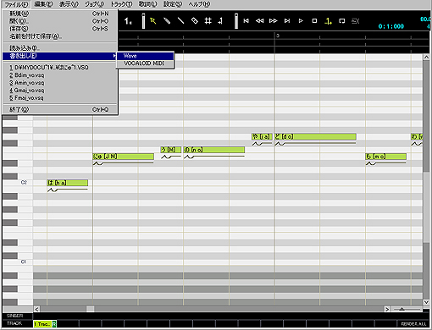
Task: Toggle the loop playback icon
Action: pyautogui.click(x=342, y=21)
